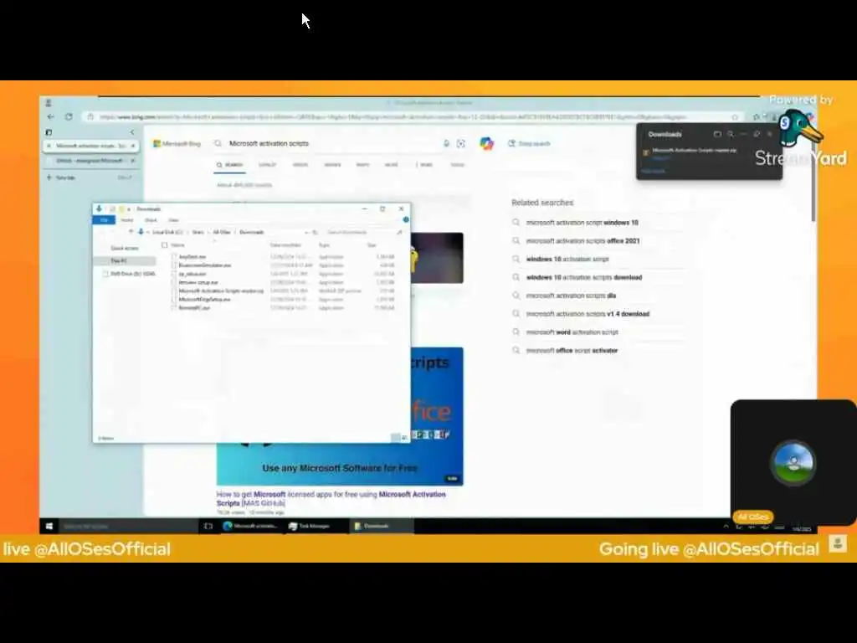Pin the Edge Downloads popup
The width and height of the screenshot is (857, 643).
pyautogui.click(x=757, y=134)
